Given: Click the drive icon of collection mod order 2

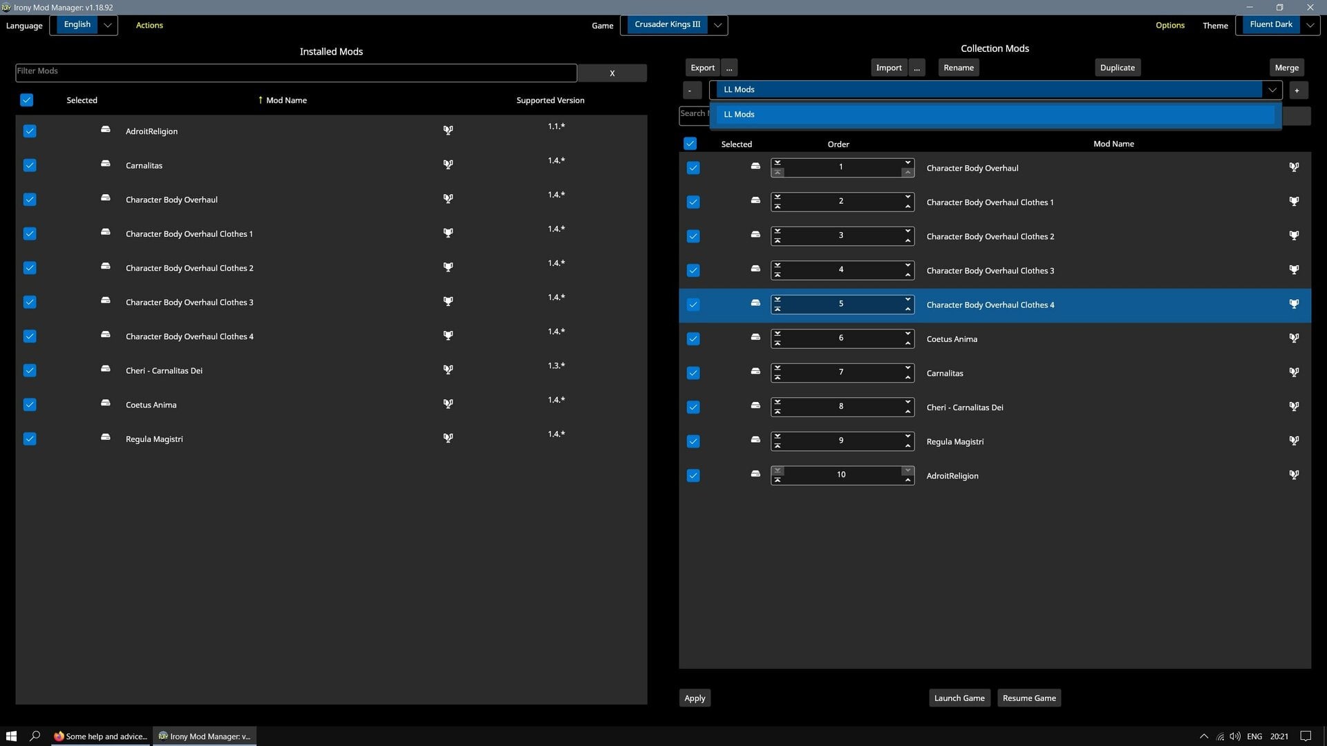Looking at the screenshot, I should 755,200.
